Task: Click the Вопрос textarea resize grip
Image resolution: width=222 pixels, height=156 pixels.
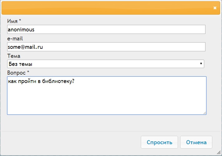Action: (x=205, y=113)
